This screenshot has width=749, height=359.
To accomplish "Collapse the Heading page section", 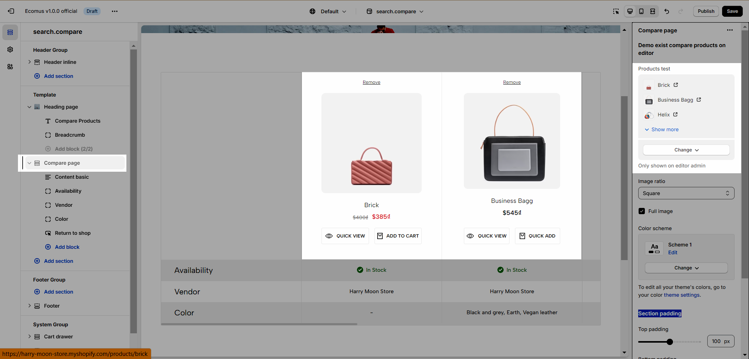I will [29, 107].
